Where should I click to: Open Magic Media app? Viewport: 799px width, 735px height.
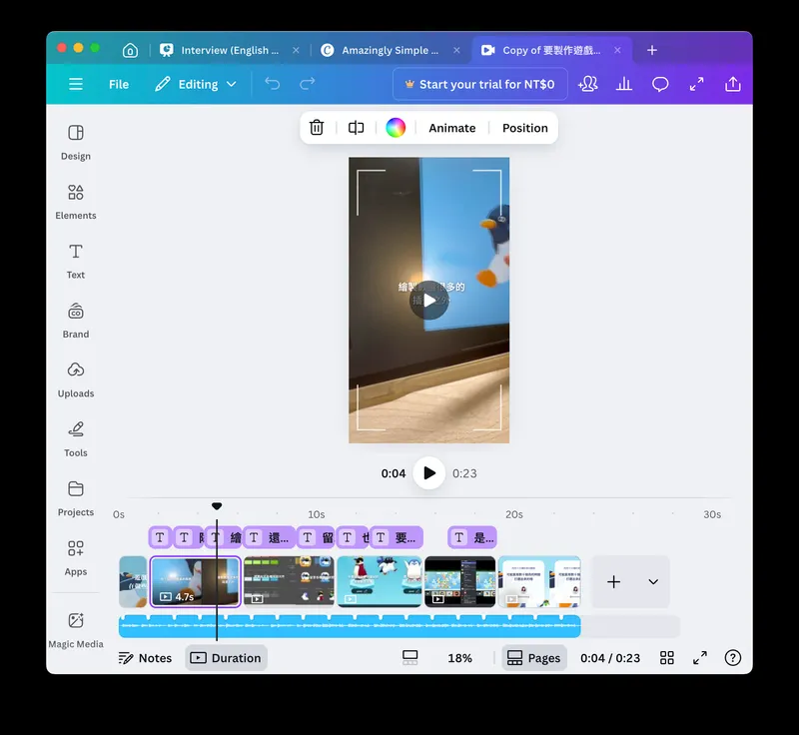pos(76,630)
